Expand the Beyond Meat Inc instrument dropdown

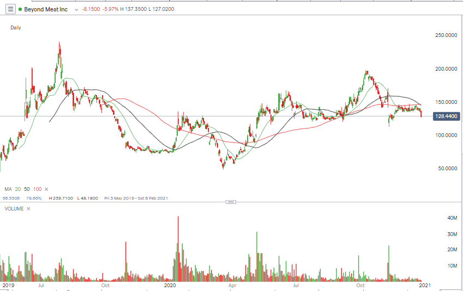76,10
